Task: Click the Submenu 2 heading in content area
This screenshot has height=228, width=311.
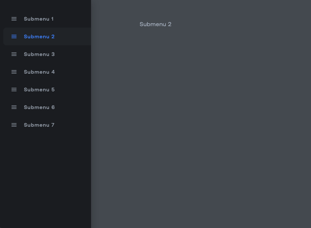Action: [155, 24]
